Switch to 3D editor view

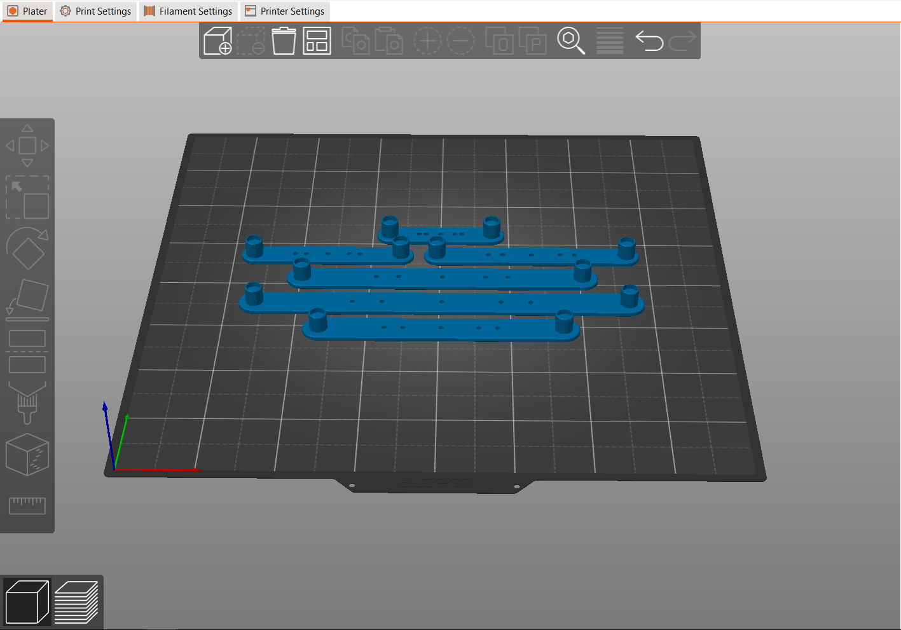[x=27, y=602]
